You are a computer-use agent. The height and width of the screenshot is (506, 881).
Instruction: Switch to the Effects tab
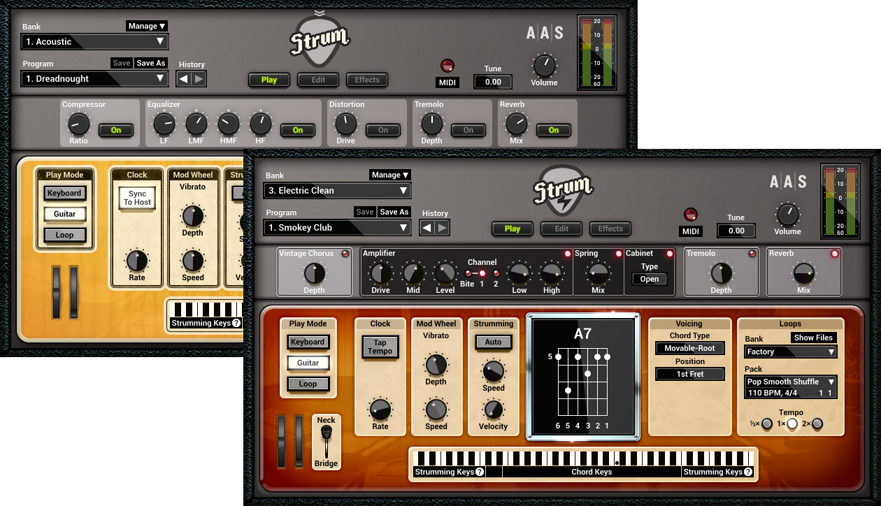pyautogui.click(x=610, y=228)
